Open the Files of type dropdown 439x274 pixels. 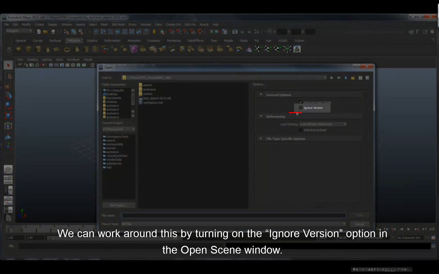pos(234,224)
